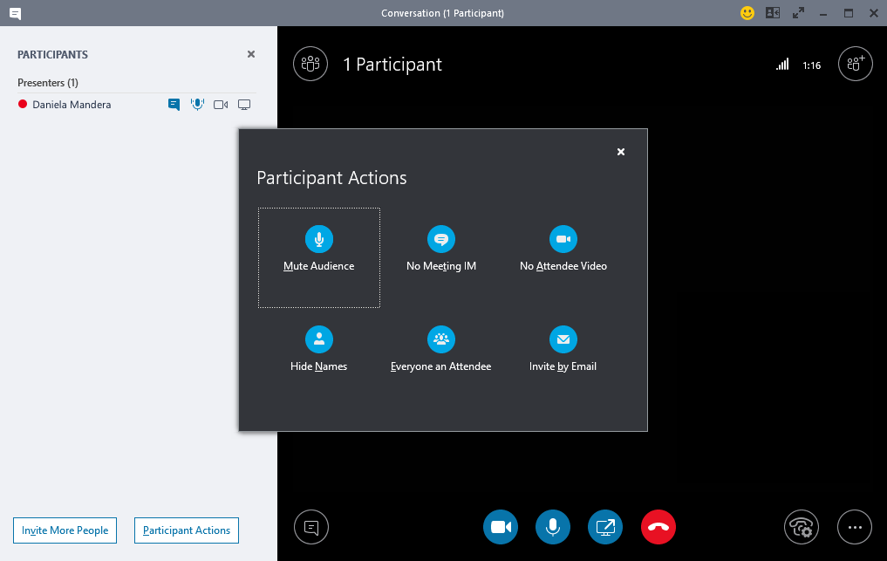This screenshot has width=887, height=561.
Task: Close the Participants panel
Action: point(250,54)
